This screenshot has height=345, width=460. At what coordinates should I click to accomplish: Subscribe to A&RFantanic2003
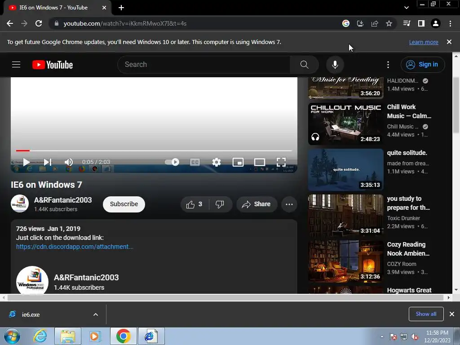pyautogui.click(x=124, y=204)
